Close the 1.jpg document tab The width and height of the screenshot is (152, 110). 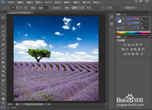32,13
